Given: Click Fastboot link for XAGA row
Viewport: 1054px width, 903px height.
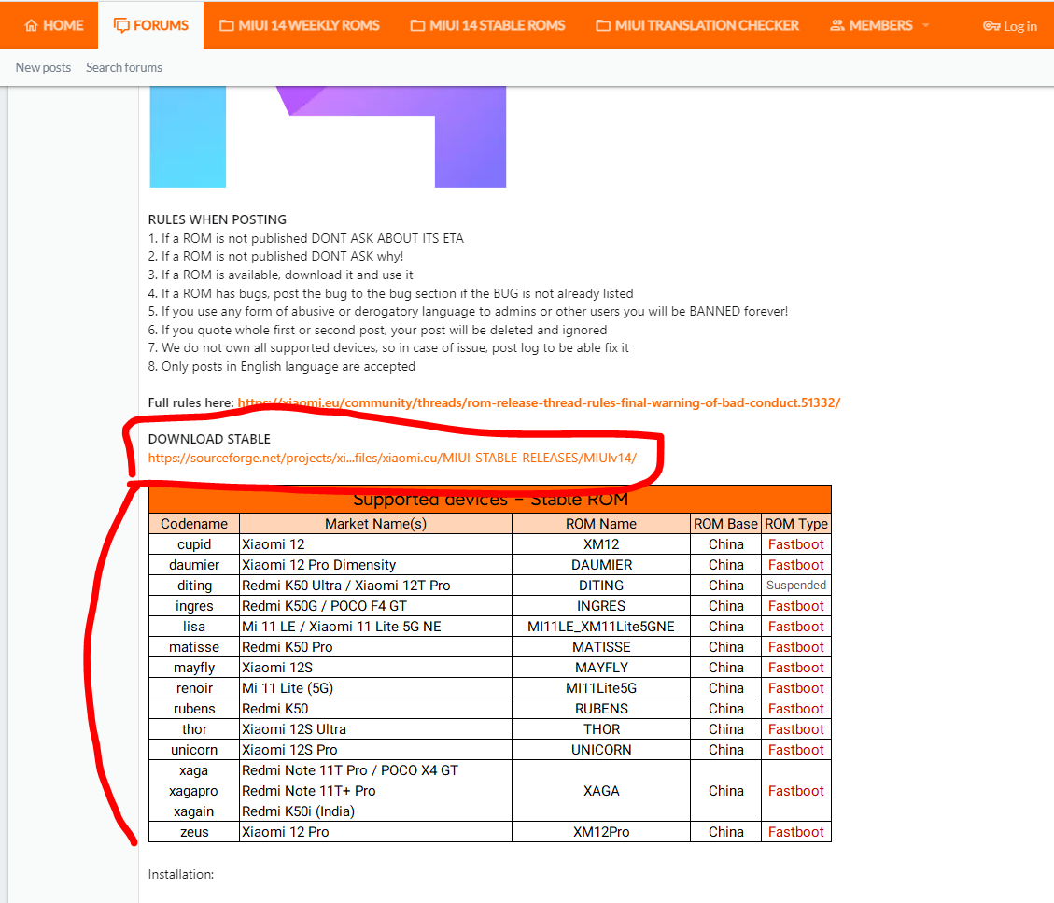Looking at the screenshot, I should [796, 791].
